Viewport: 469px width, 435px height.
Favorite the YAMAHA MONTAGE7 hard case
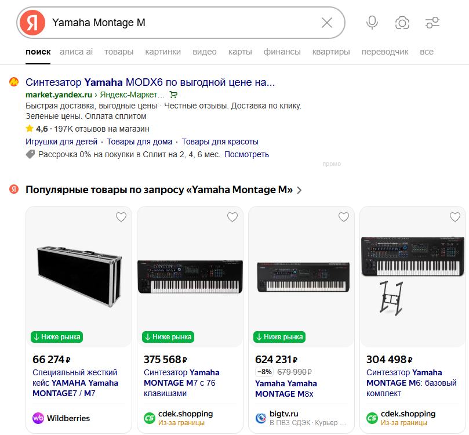[x=121, y=217]
